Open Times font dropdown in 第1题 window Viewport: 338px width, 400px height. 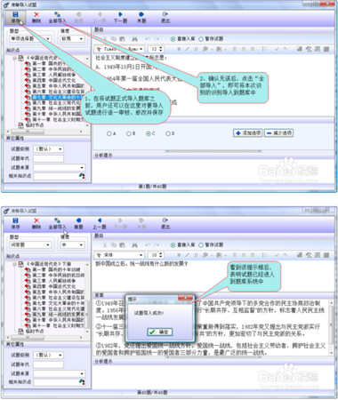click(120, 49)
